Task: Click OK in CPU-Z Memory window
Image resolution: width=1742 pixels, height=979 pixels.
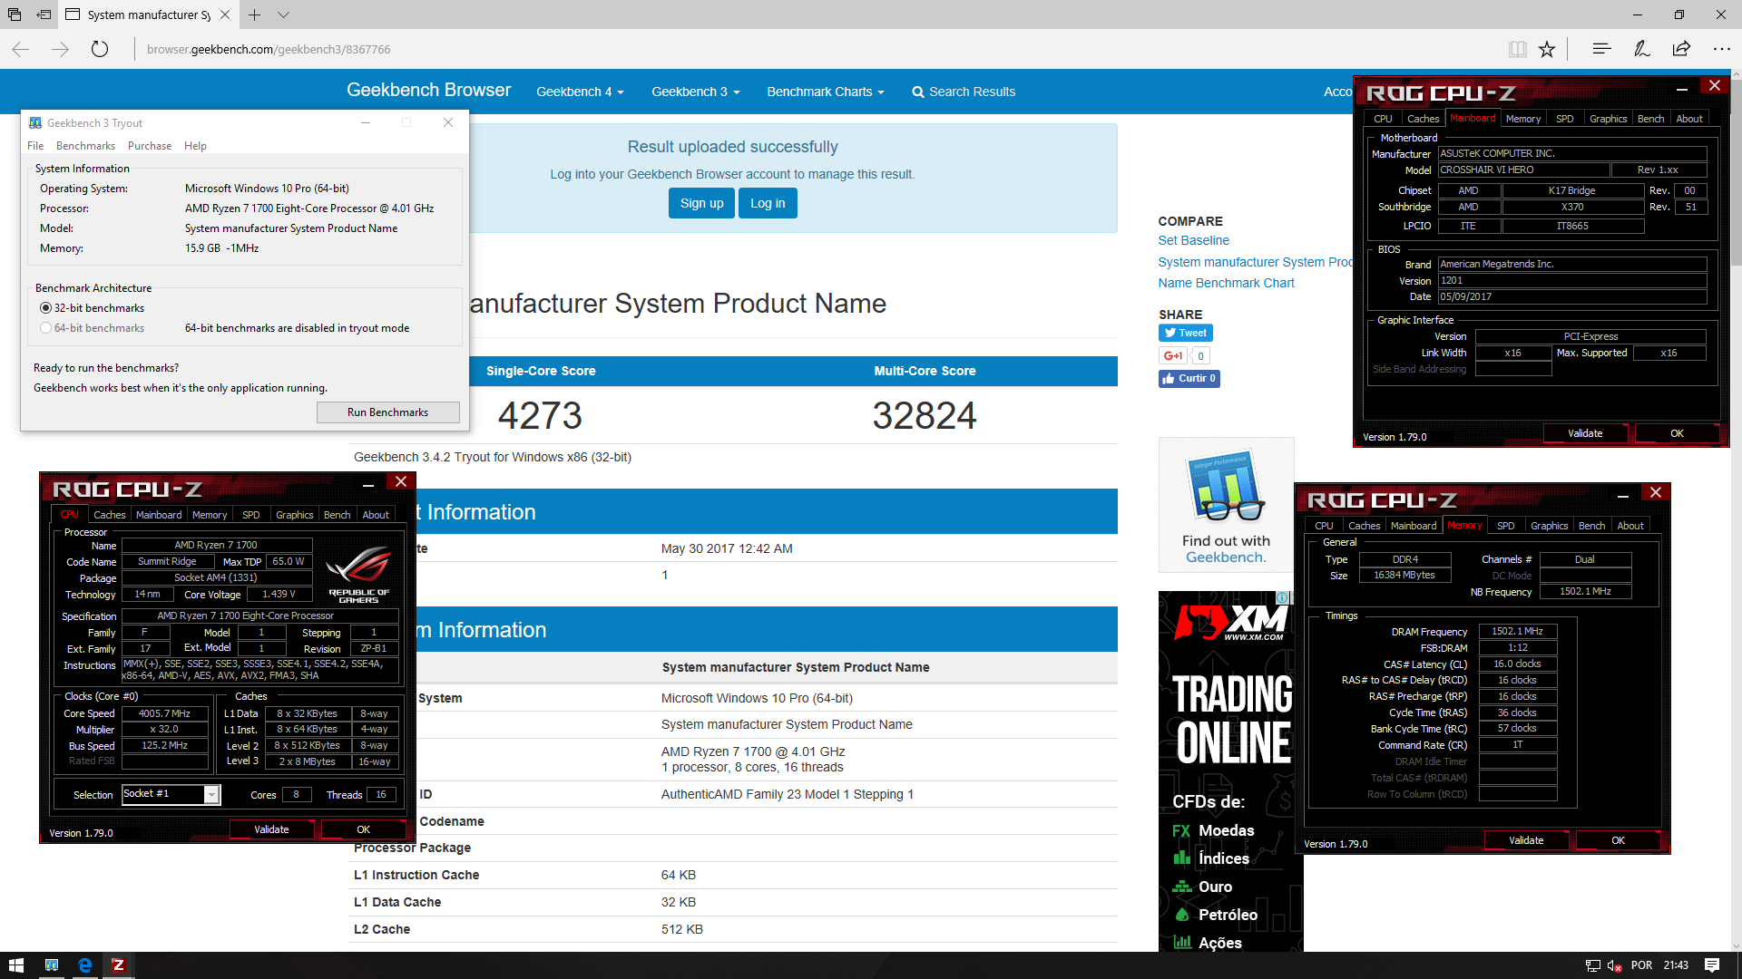Action: (1618, 840)
